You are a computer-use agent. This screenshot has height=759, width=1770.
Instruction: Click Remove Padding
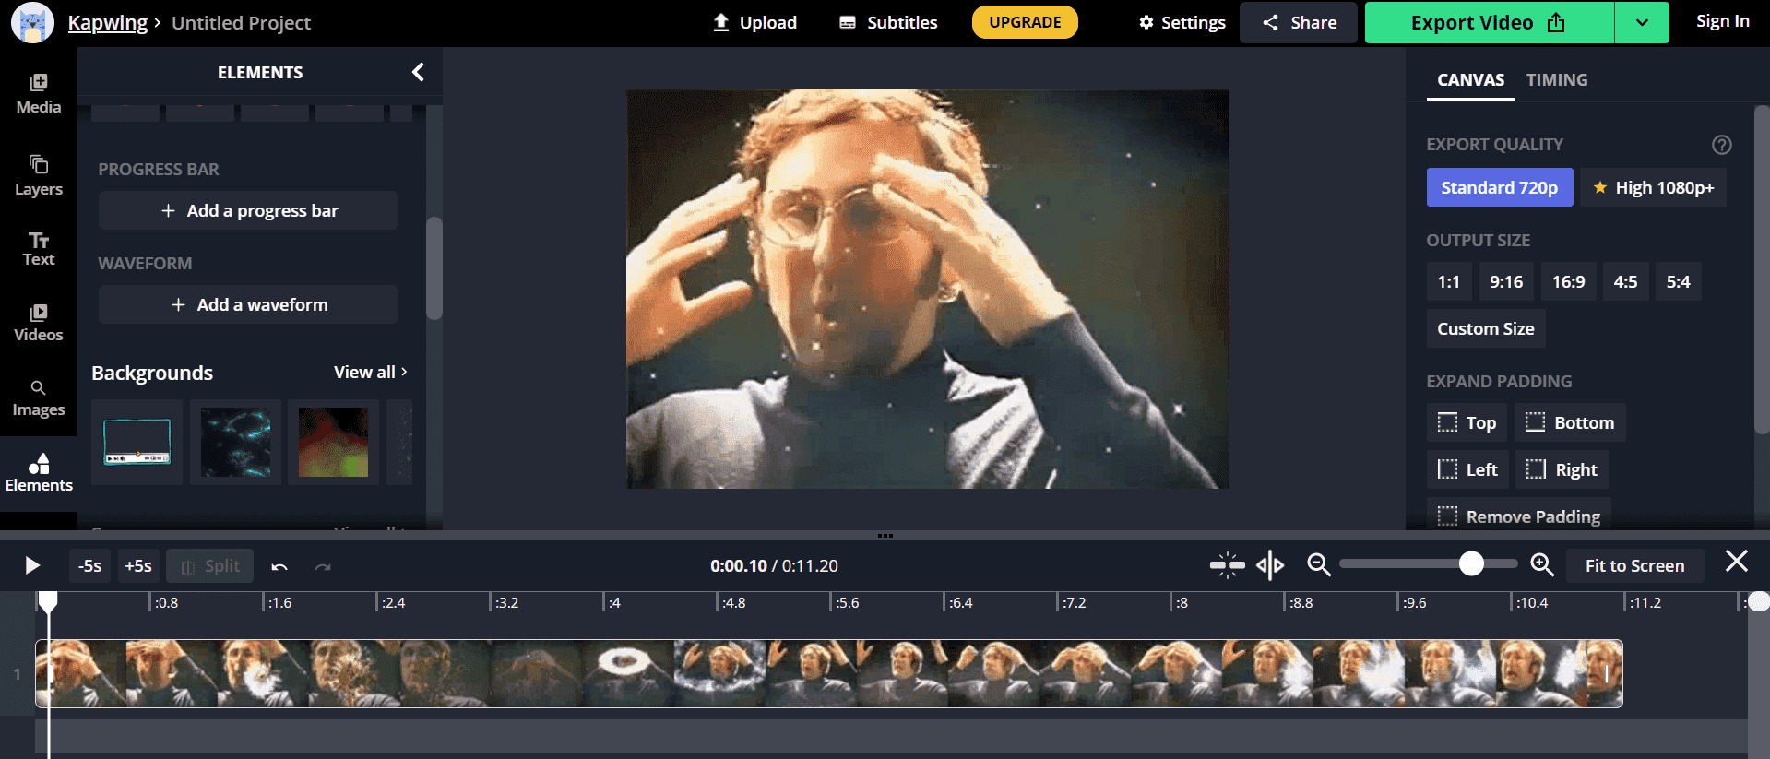pyautogui.click(x=1519, y=515)
